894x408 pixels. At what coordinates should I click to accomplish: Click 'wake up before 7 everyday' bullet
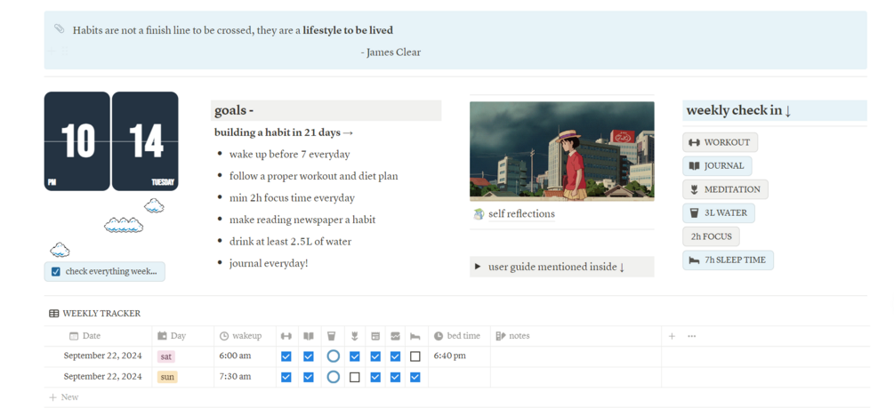coord(290,155)
